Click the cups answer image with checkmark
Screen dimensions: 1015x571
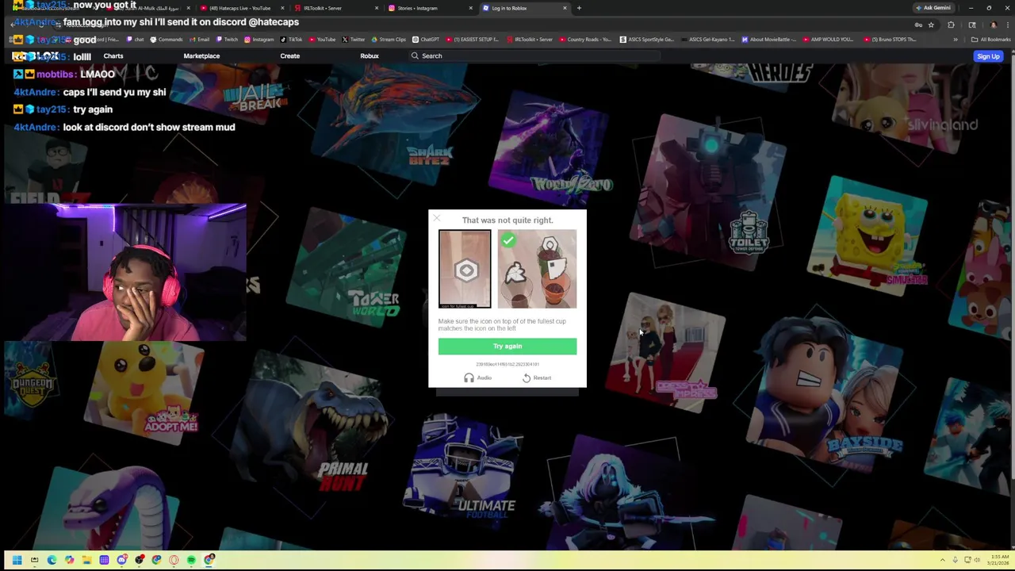point(537,269)
